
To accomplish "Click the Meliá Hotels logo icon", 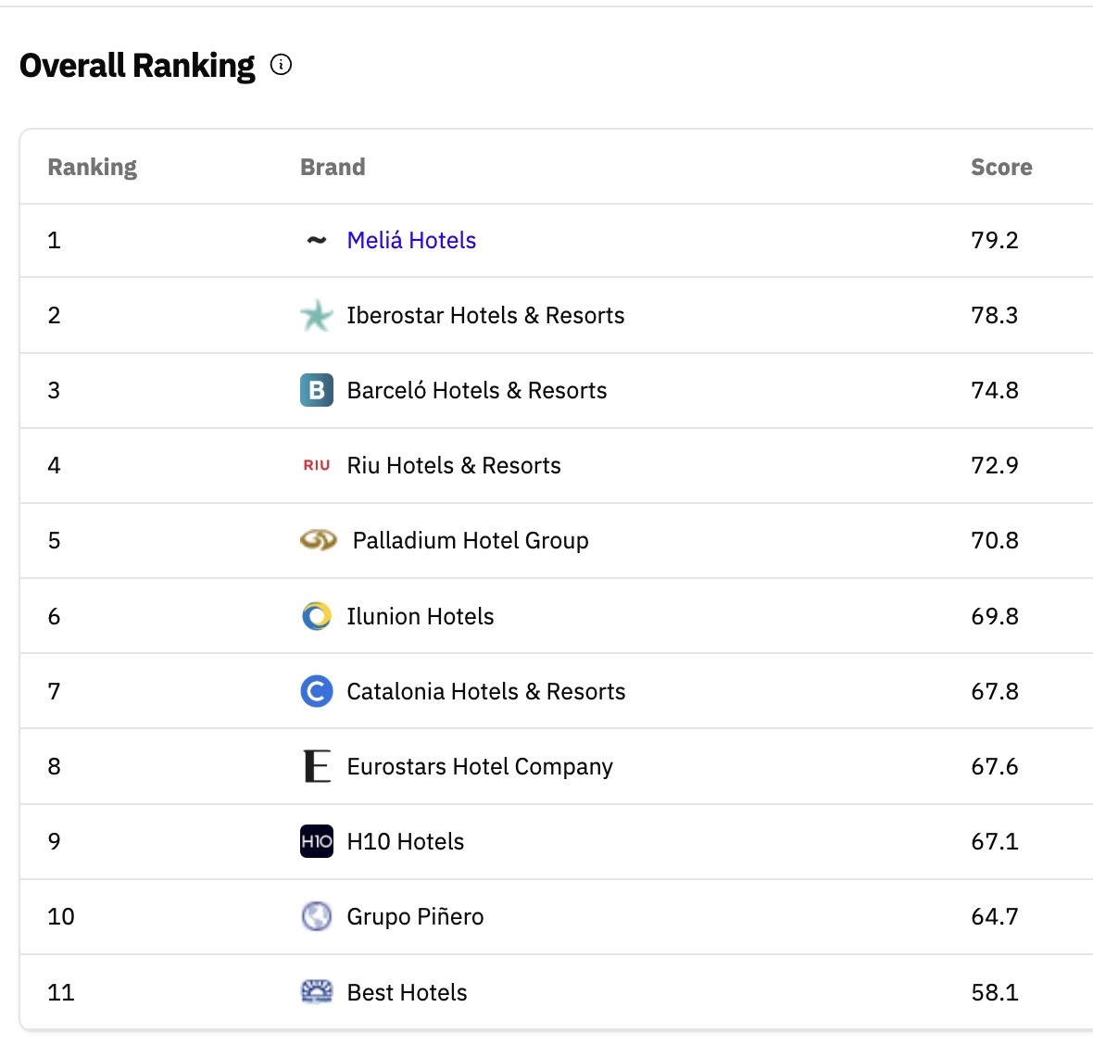I will [x=316, y=240].
